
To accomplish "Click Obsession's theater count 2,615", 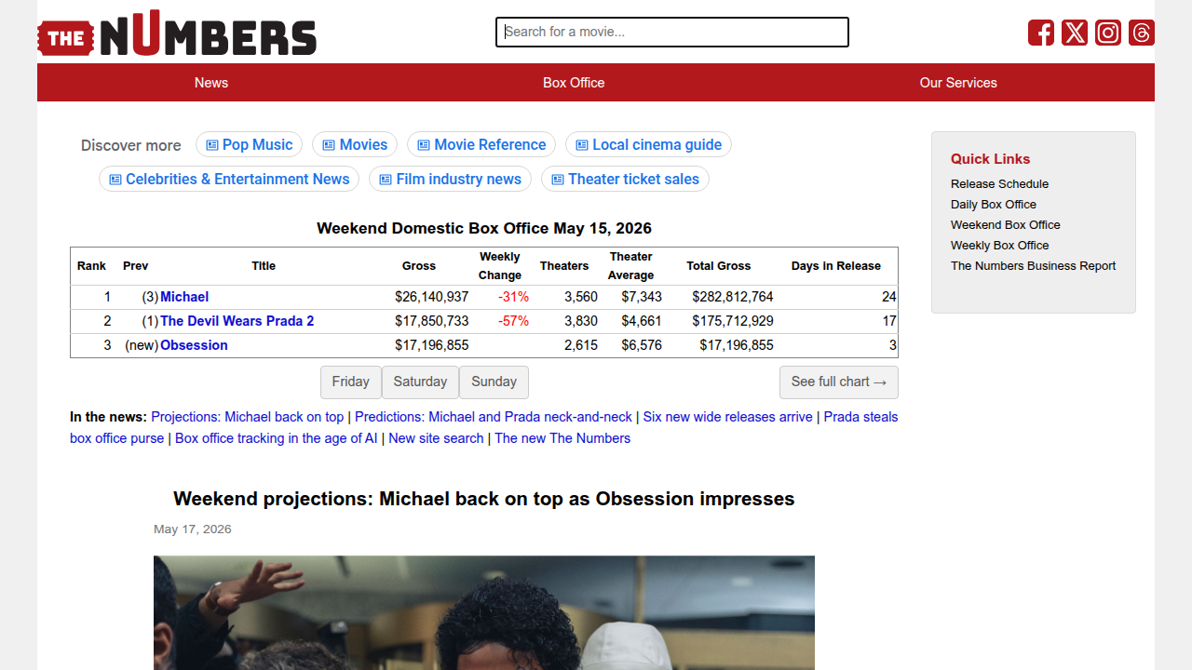I will coord(581,345).
